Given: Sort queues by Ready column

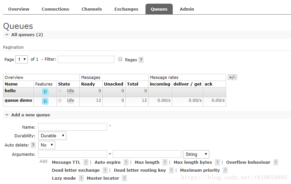Looking at the screenshot, I should [x=88, y=84].
